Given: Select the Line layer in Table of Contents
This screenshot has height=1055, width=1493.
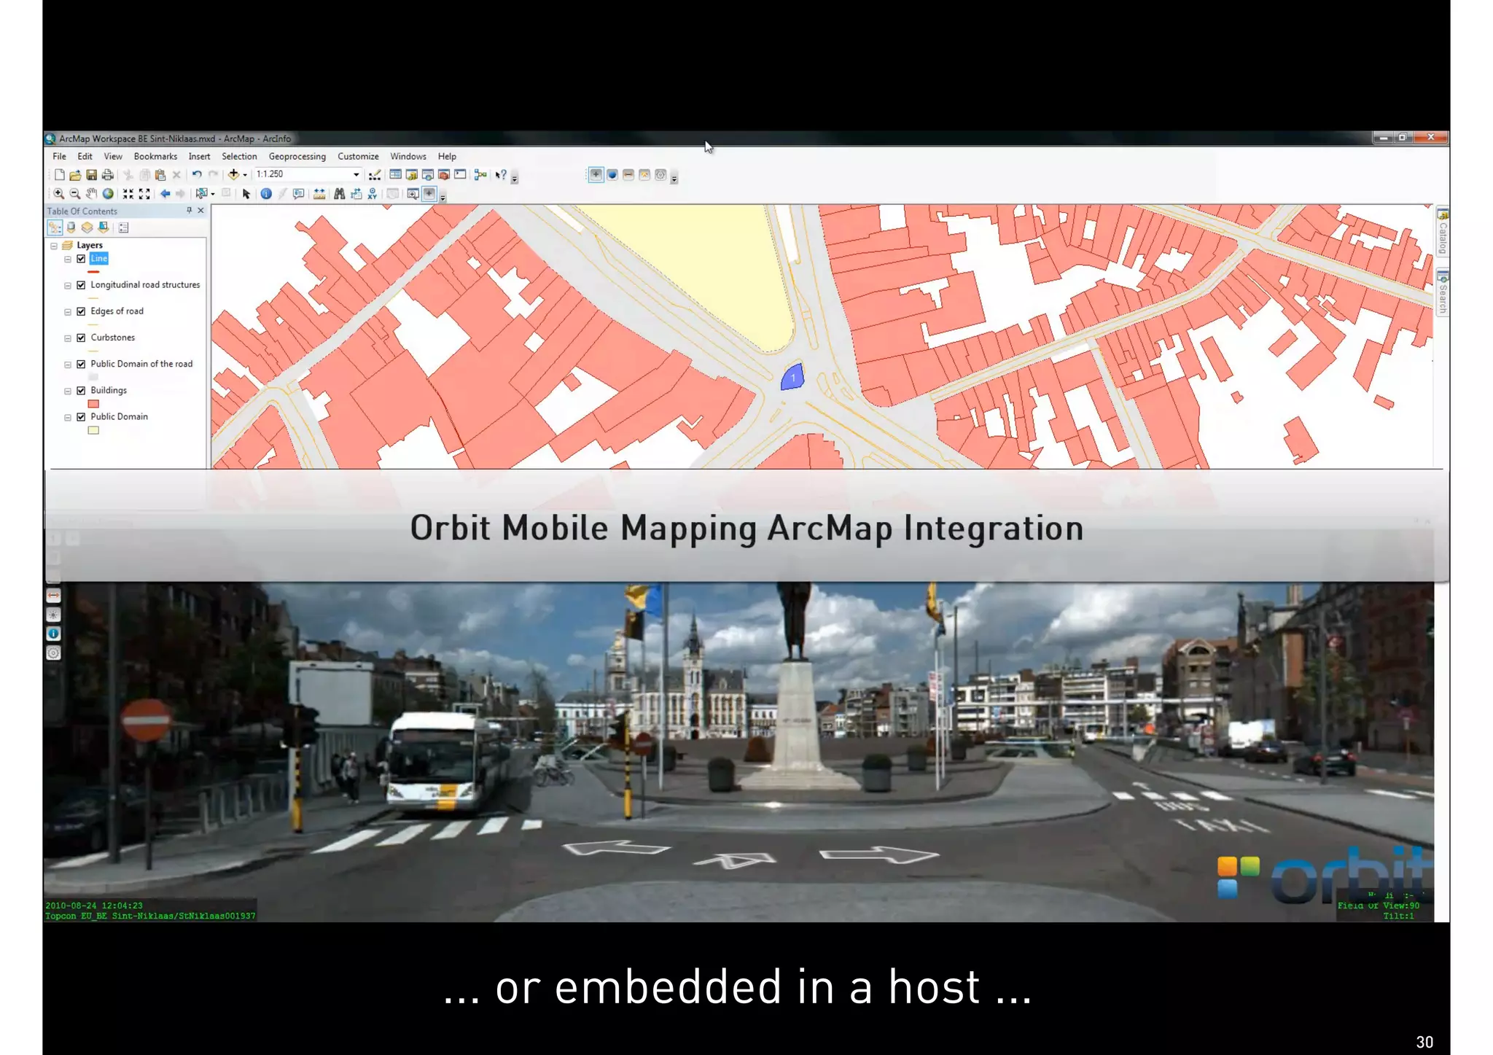Looking at the screenshot, I should pos(99,259).
